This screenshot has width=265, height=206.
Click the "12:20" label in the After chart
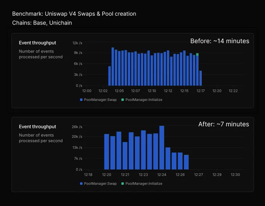point(107,175)
